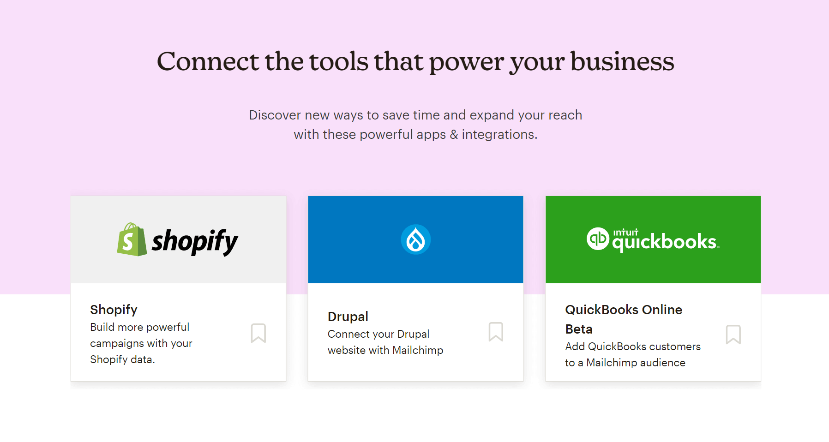
Task: Click the word 'Beta' in QuickBooks title
Action: [579, 329]
